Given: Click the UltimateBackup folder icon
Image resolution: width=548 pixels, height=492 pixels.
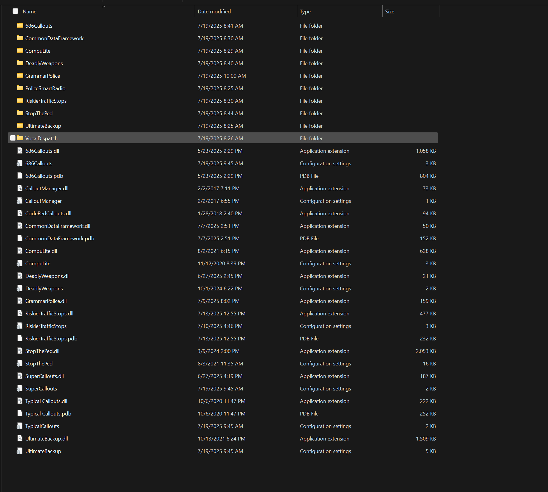Looking at the screenshot, I should (x=20, y=125).
